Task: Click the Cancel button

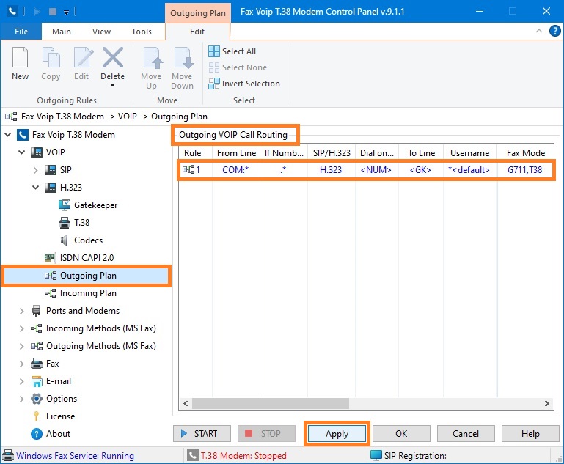Action: tap(466, 434)
